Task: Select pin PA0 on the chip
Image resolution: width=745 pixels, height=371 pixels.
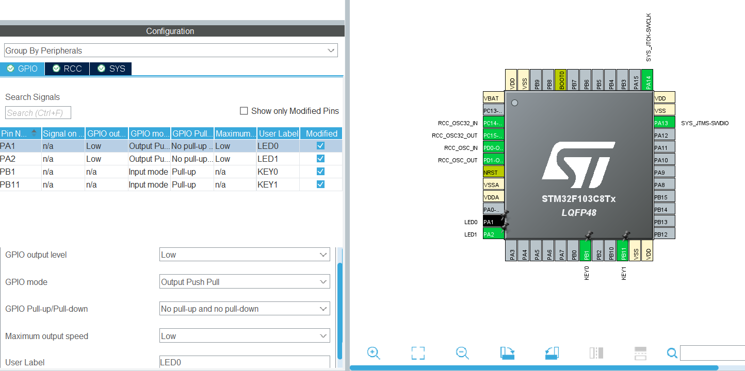Action: [x=493, y=210]
